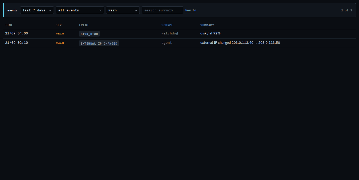
Task: Click the TIME column header
Action: [9, 25]
